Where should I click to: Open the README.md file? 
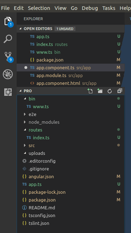pyautogui.click(x=70, y=208)
